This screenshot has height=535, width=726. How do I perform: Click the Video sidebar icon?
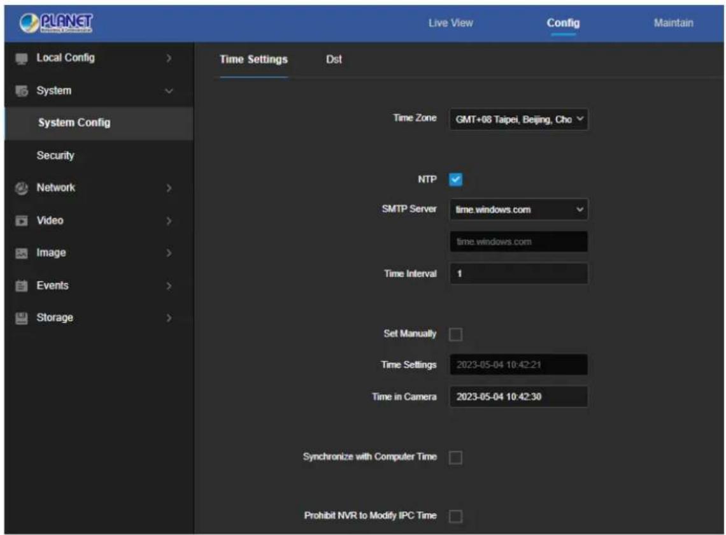(x=21, y=220)
